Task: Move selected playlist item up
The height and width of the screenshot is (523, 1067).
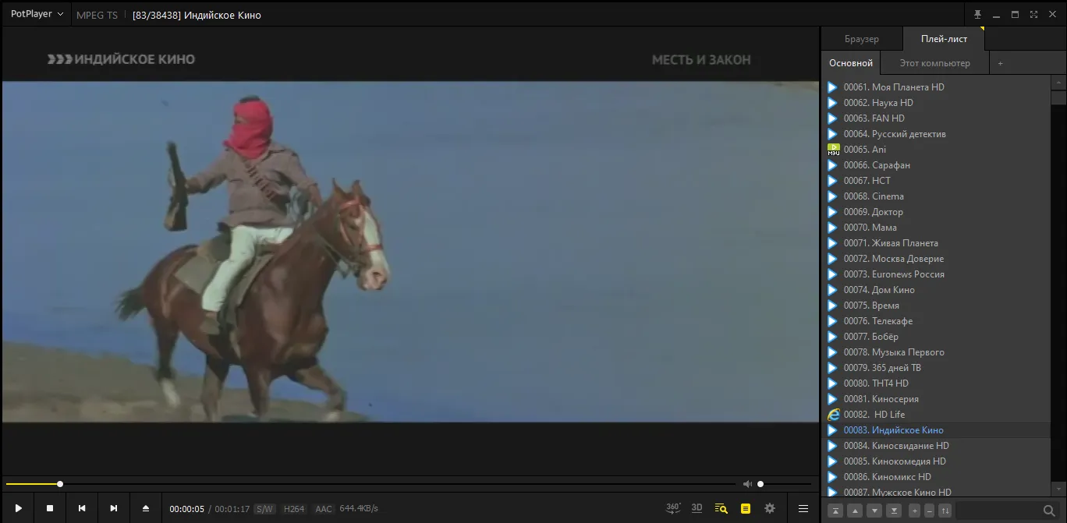Action: [x=855, y=511]
